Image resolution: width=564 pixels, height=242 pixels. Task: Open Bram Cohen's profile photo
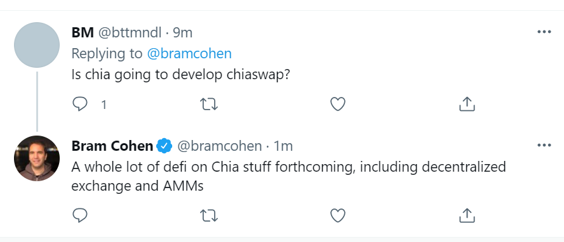click(x=37, y=158)
